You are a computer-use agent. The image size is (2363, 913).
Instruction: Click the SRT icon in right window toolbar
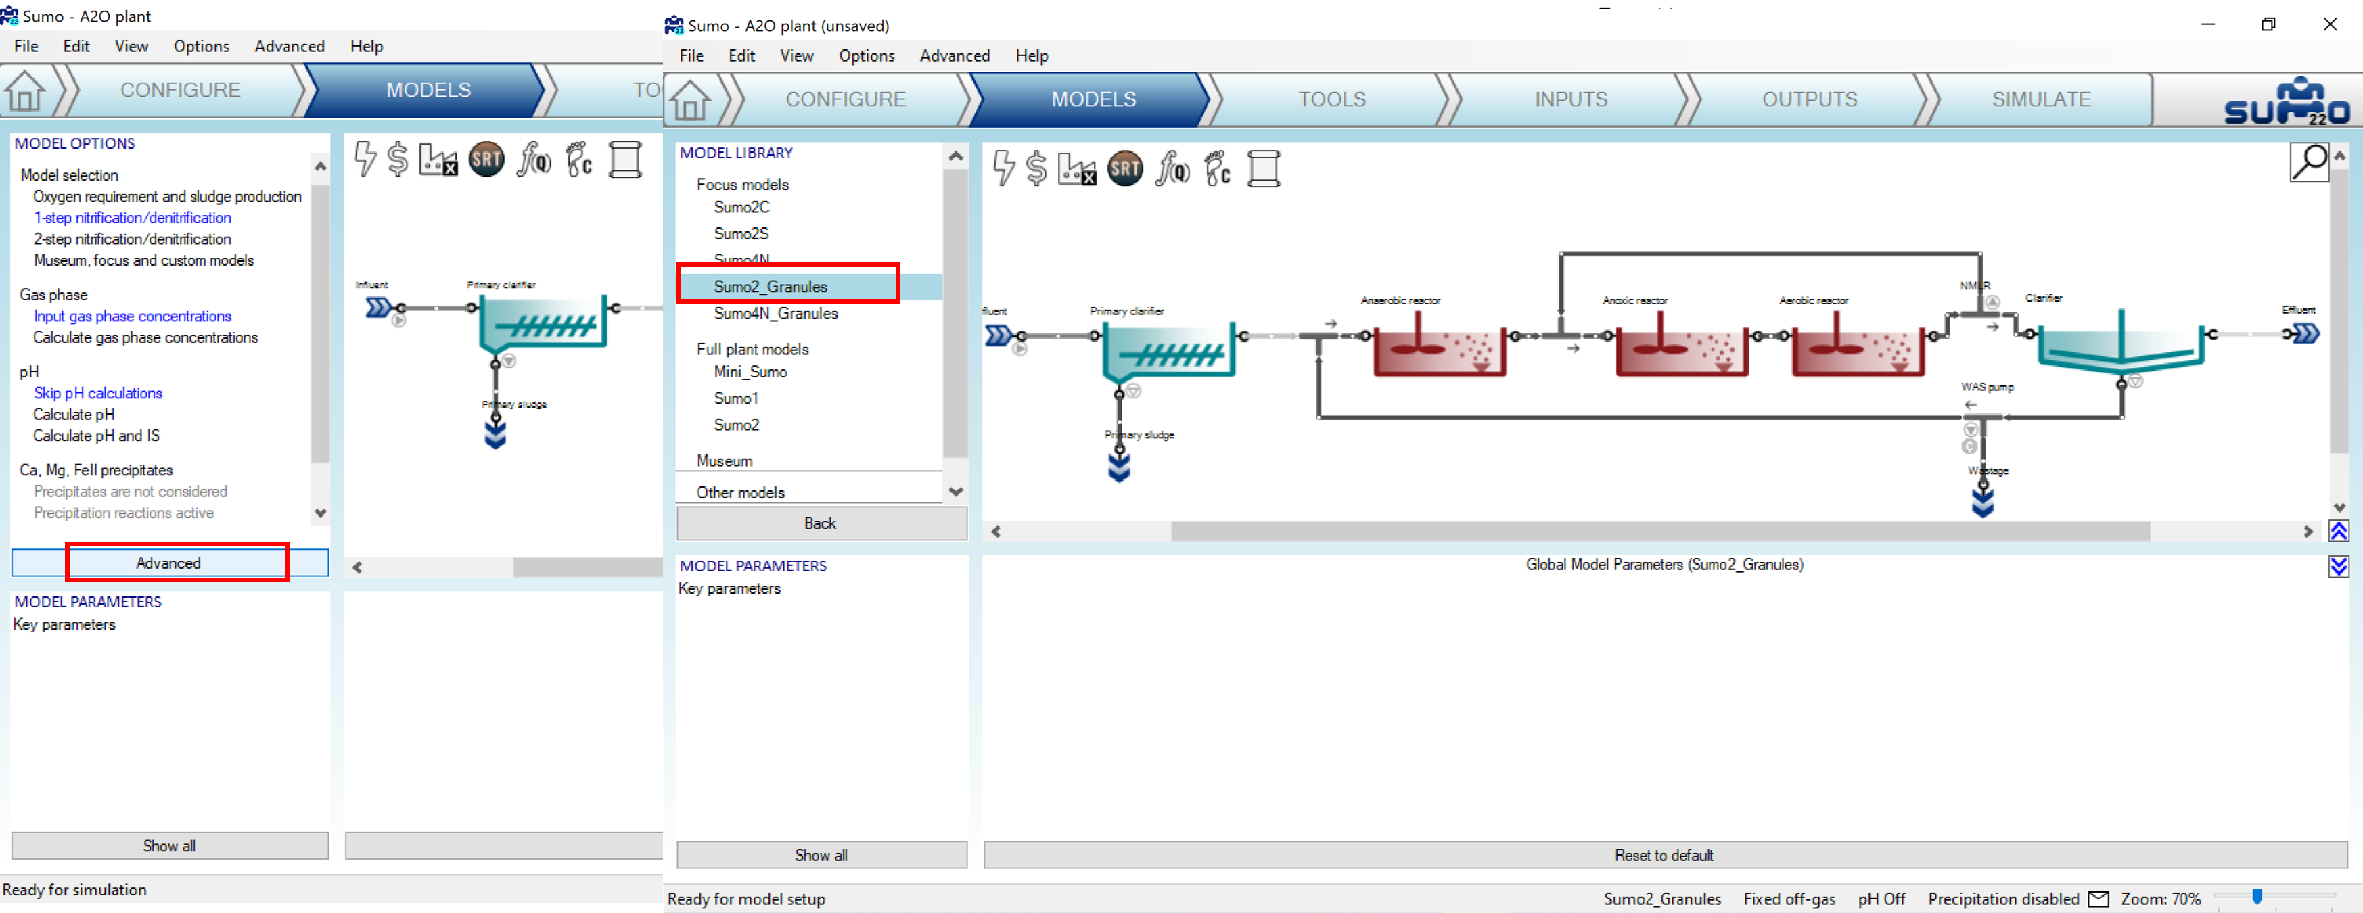(x=1126, y=168)
